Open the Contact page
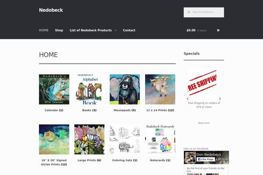Viewport: 263px width, 175px height. coord(129,30)
